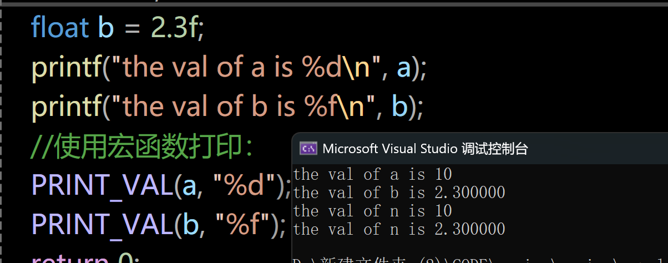Screen dimensions: 668x263
Task: Click the printf line printing value of a
Action: [229, 68]
